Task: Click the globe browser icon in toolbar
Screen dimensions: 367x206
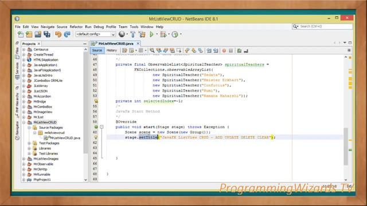Action: pyautogui.click(x=122, y=34)
